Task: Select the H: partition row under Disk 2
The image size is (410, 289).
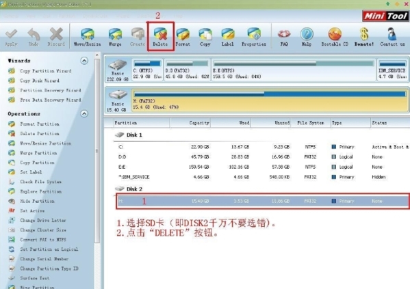Action: tap(263, 201)
